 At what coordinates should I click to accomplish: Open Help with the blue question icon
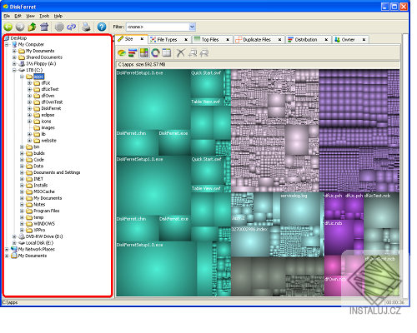point(102,27)
